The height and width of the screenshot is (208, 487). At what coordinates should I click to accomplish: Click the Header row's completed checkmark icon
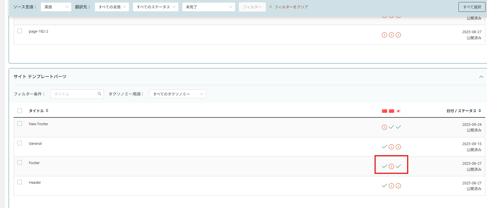pos(384,186)
